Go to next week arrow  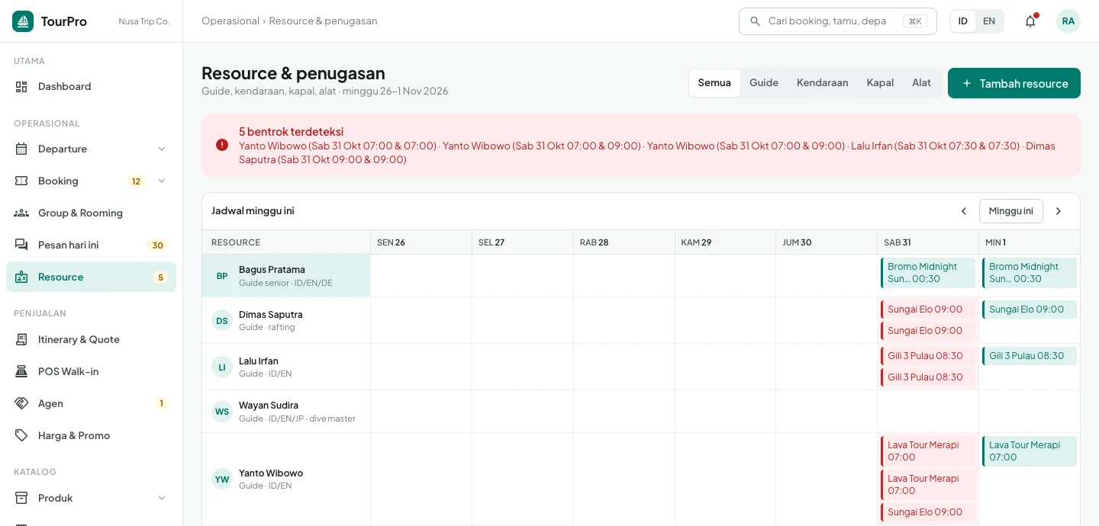point(1059,211)
